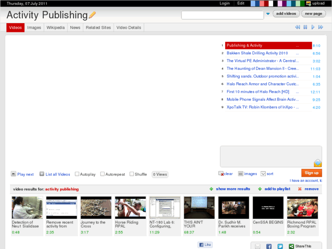Pick the purple theme swatch
The image size is (332, 249).
pos(285,3)
